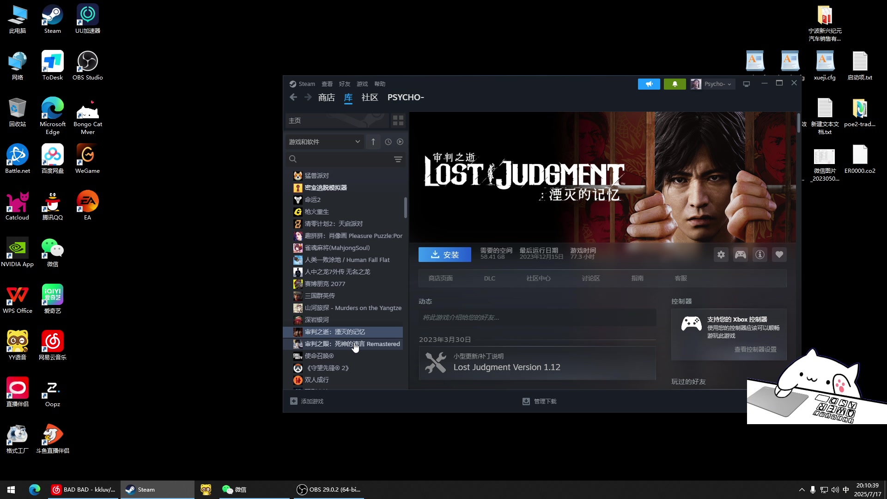Click the taskbar microphone tray icon
Image resolution: width=887 pixels, height=499 pixels.
click(813, 490)
